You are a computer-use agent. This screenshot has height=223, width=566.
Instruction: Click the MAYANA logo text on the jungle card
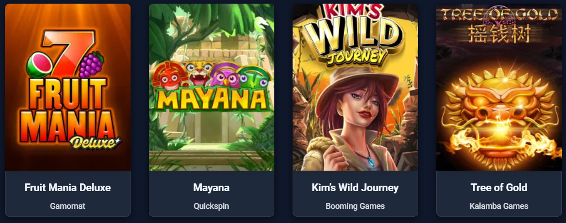click(211, 99)
